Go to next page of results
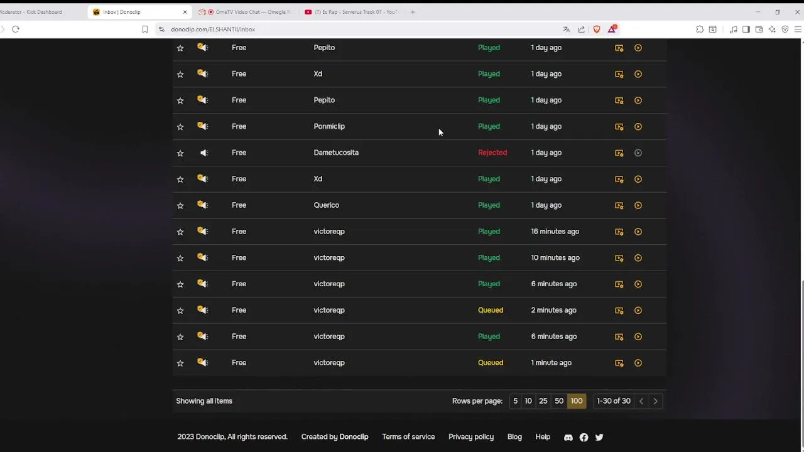This screenshot has width=804, height=452. [x=655, y=401]
